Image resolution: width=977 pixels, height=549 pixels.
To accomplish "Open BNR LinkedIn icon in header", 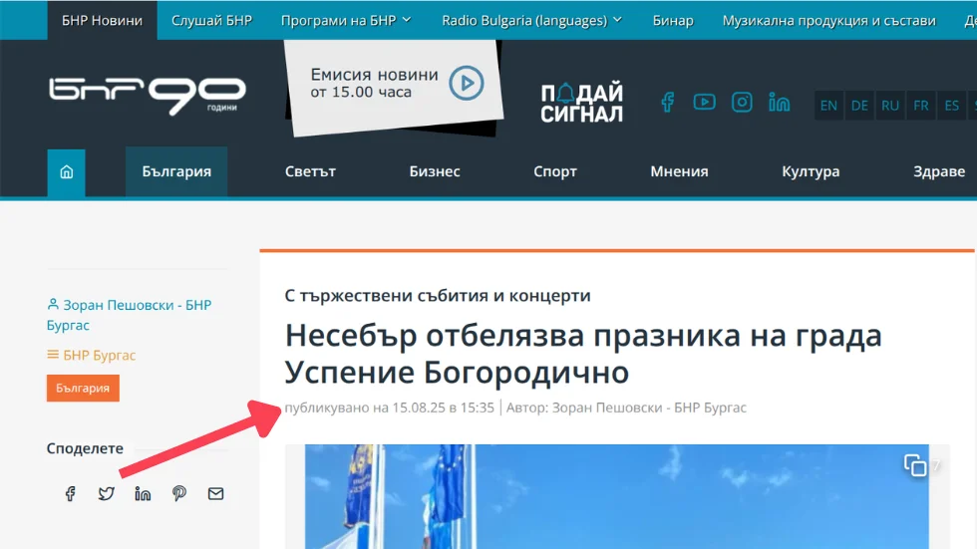I will point(779,102).
